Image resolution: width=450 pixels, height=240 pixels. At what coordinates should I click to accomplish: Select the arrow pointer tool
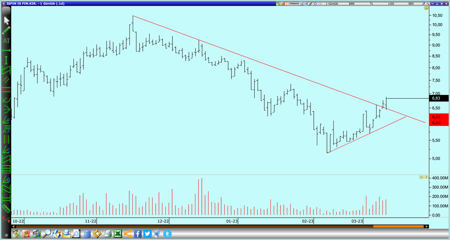click(x=6, y=20)
